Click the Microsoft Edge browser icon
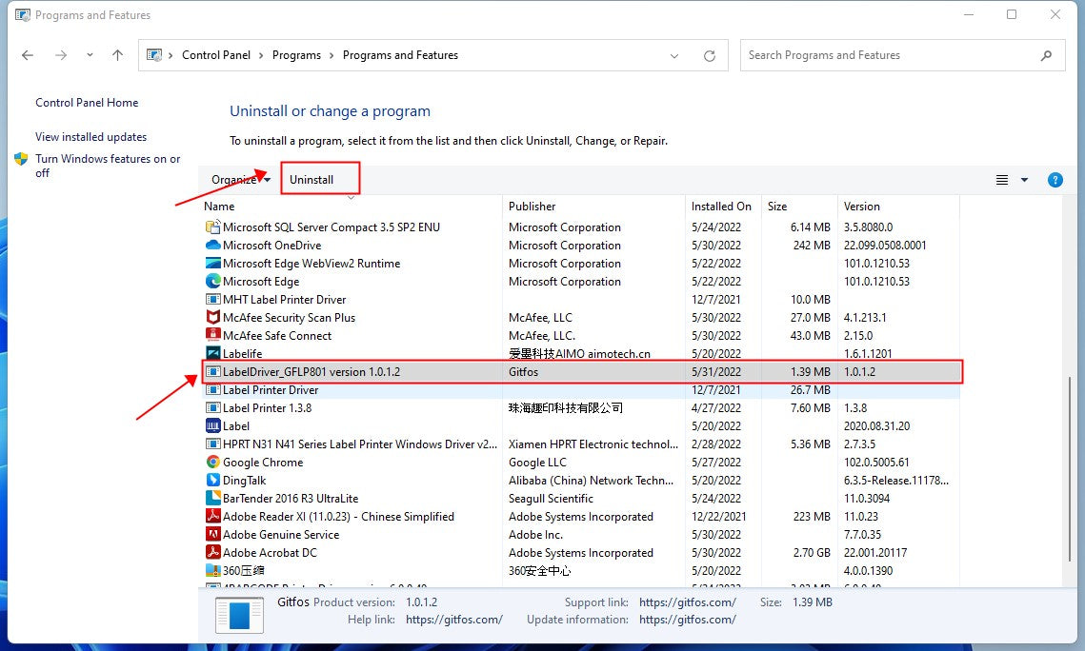This screenshot has height=651, width=1085. click(215, 281)
